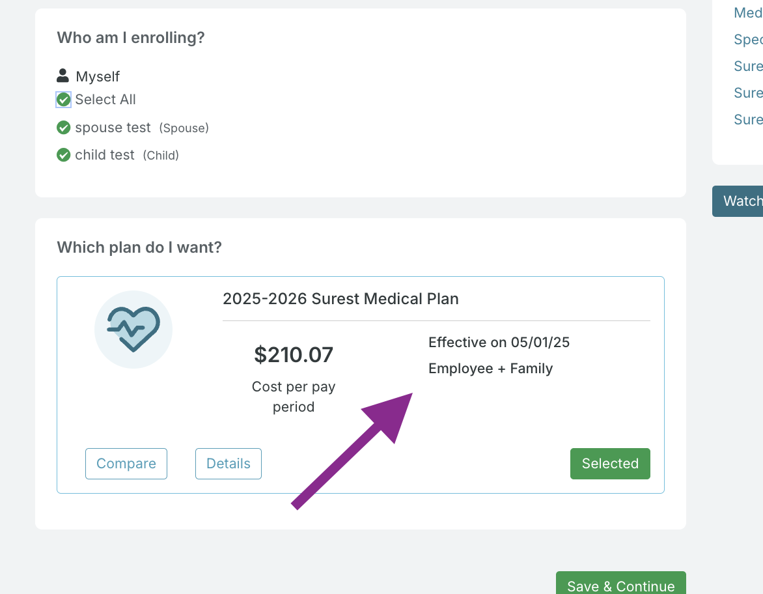Click the Effective on 05/01/25 text

click(499, 343)
